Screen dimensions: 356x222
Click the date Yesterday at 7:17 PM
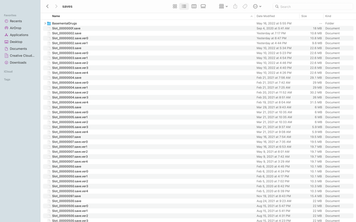tap(271, 33)
